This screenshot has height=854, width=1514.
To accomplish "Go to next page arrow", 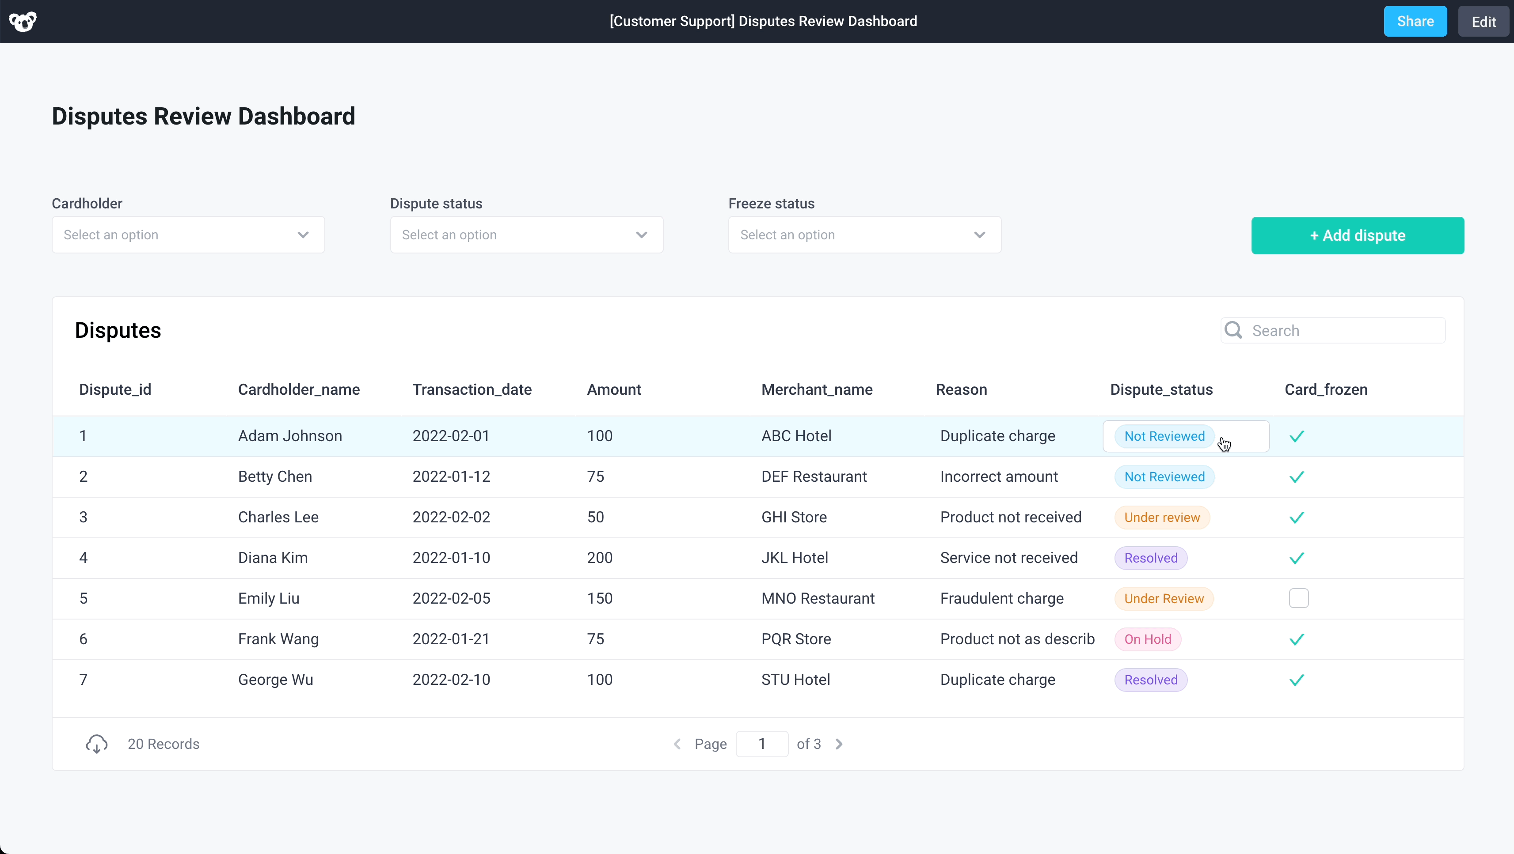I will (x=839, y=744).
